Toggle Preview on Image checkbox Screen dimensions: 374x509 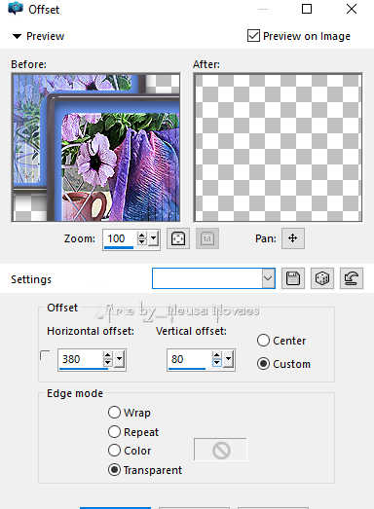253,36
